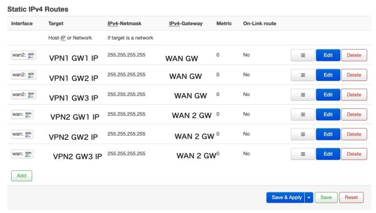Click wan2 interface icon in VPN1 GW1 row
The width and height of the screenshot is (376, 213).
31,55
